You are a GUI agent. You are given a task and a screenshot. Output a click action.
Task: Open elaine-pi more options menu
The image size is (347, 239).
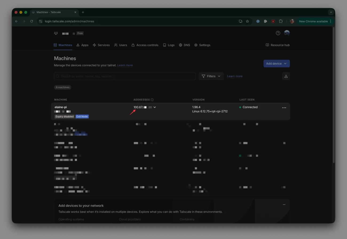pos(284,108)
